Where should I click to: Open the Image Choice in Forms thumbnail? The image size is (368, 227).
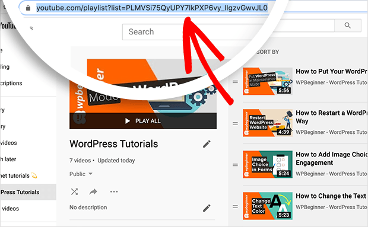[x=268, y=164]
